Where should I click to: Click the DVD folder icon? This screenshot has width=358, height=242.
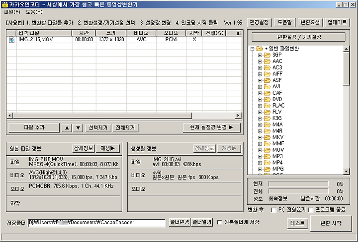pos(267,99)
